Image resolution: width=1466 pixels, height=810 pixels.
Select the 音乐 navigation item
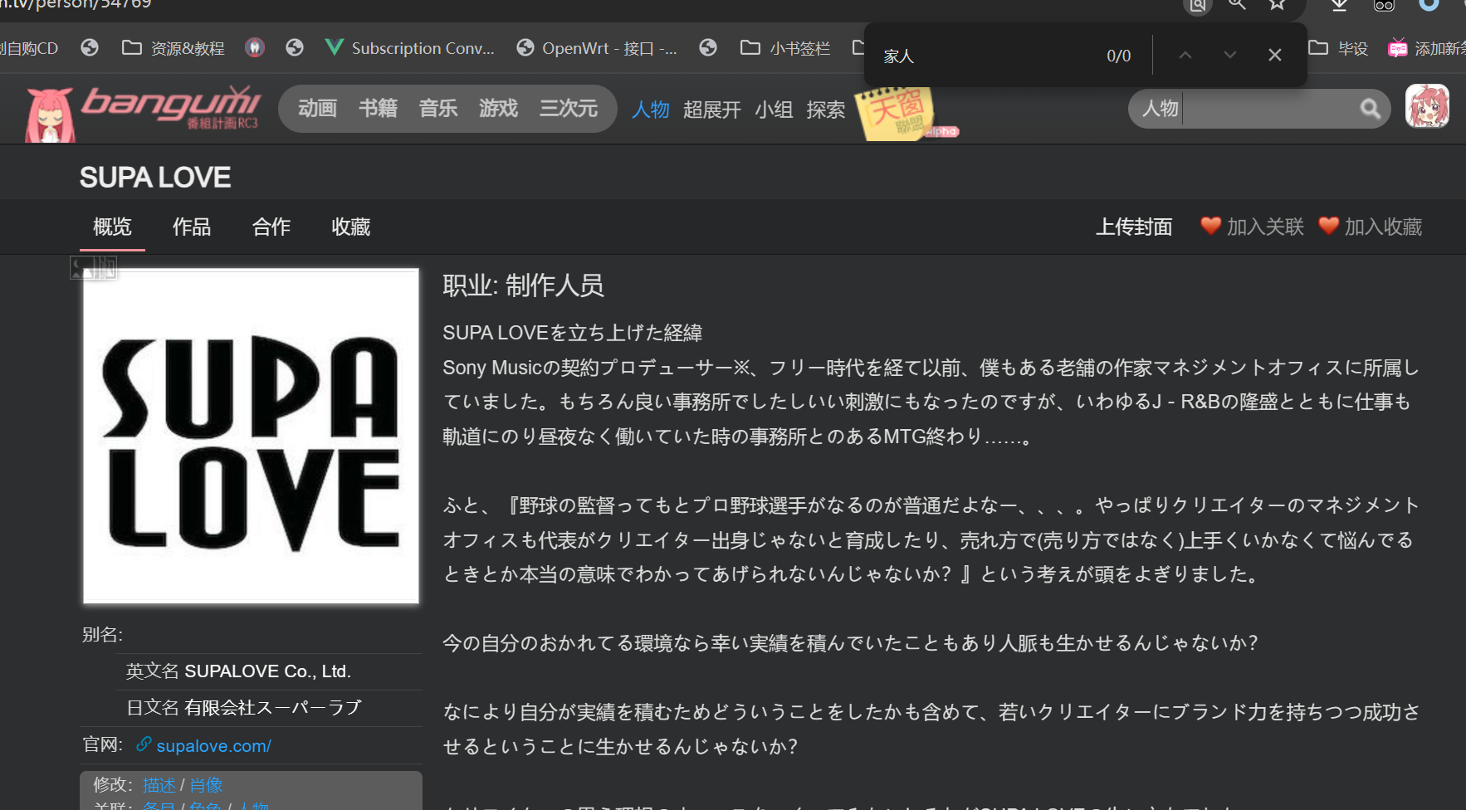coord(438,109)
